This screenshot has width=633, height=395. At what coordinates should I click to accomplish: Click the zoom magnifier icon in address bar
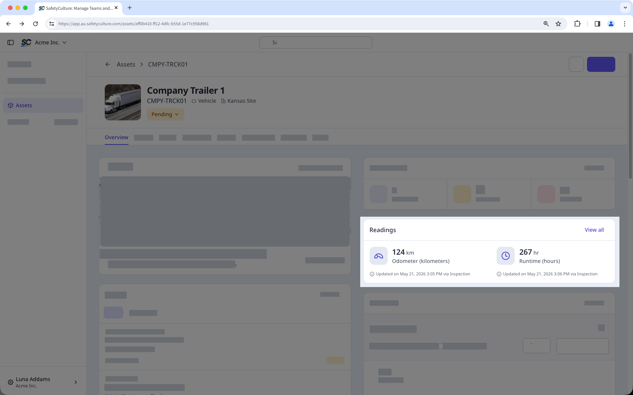tap(546, 24)
